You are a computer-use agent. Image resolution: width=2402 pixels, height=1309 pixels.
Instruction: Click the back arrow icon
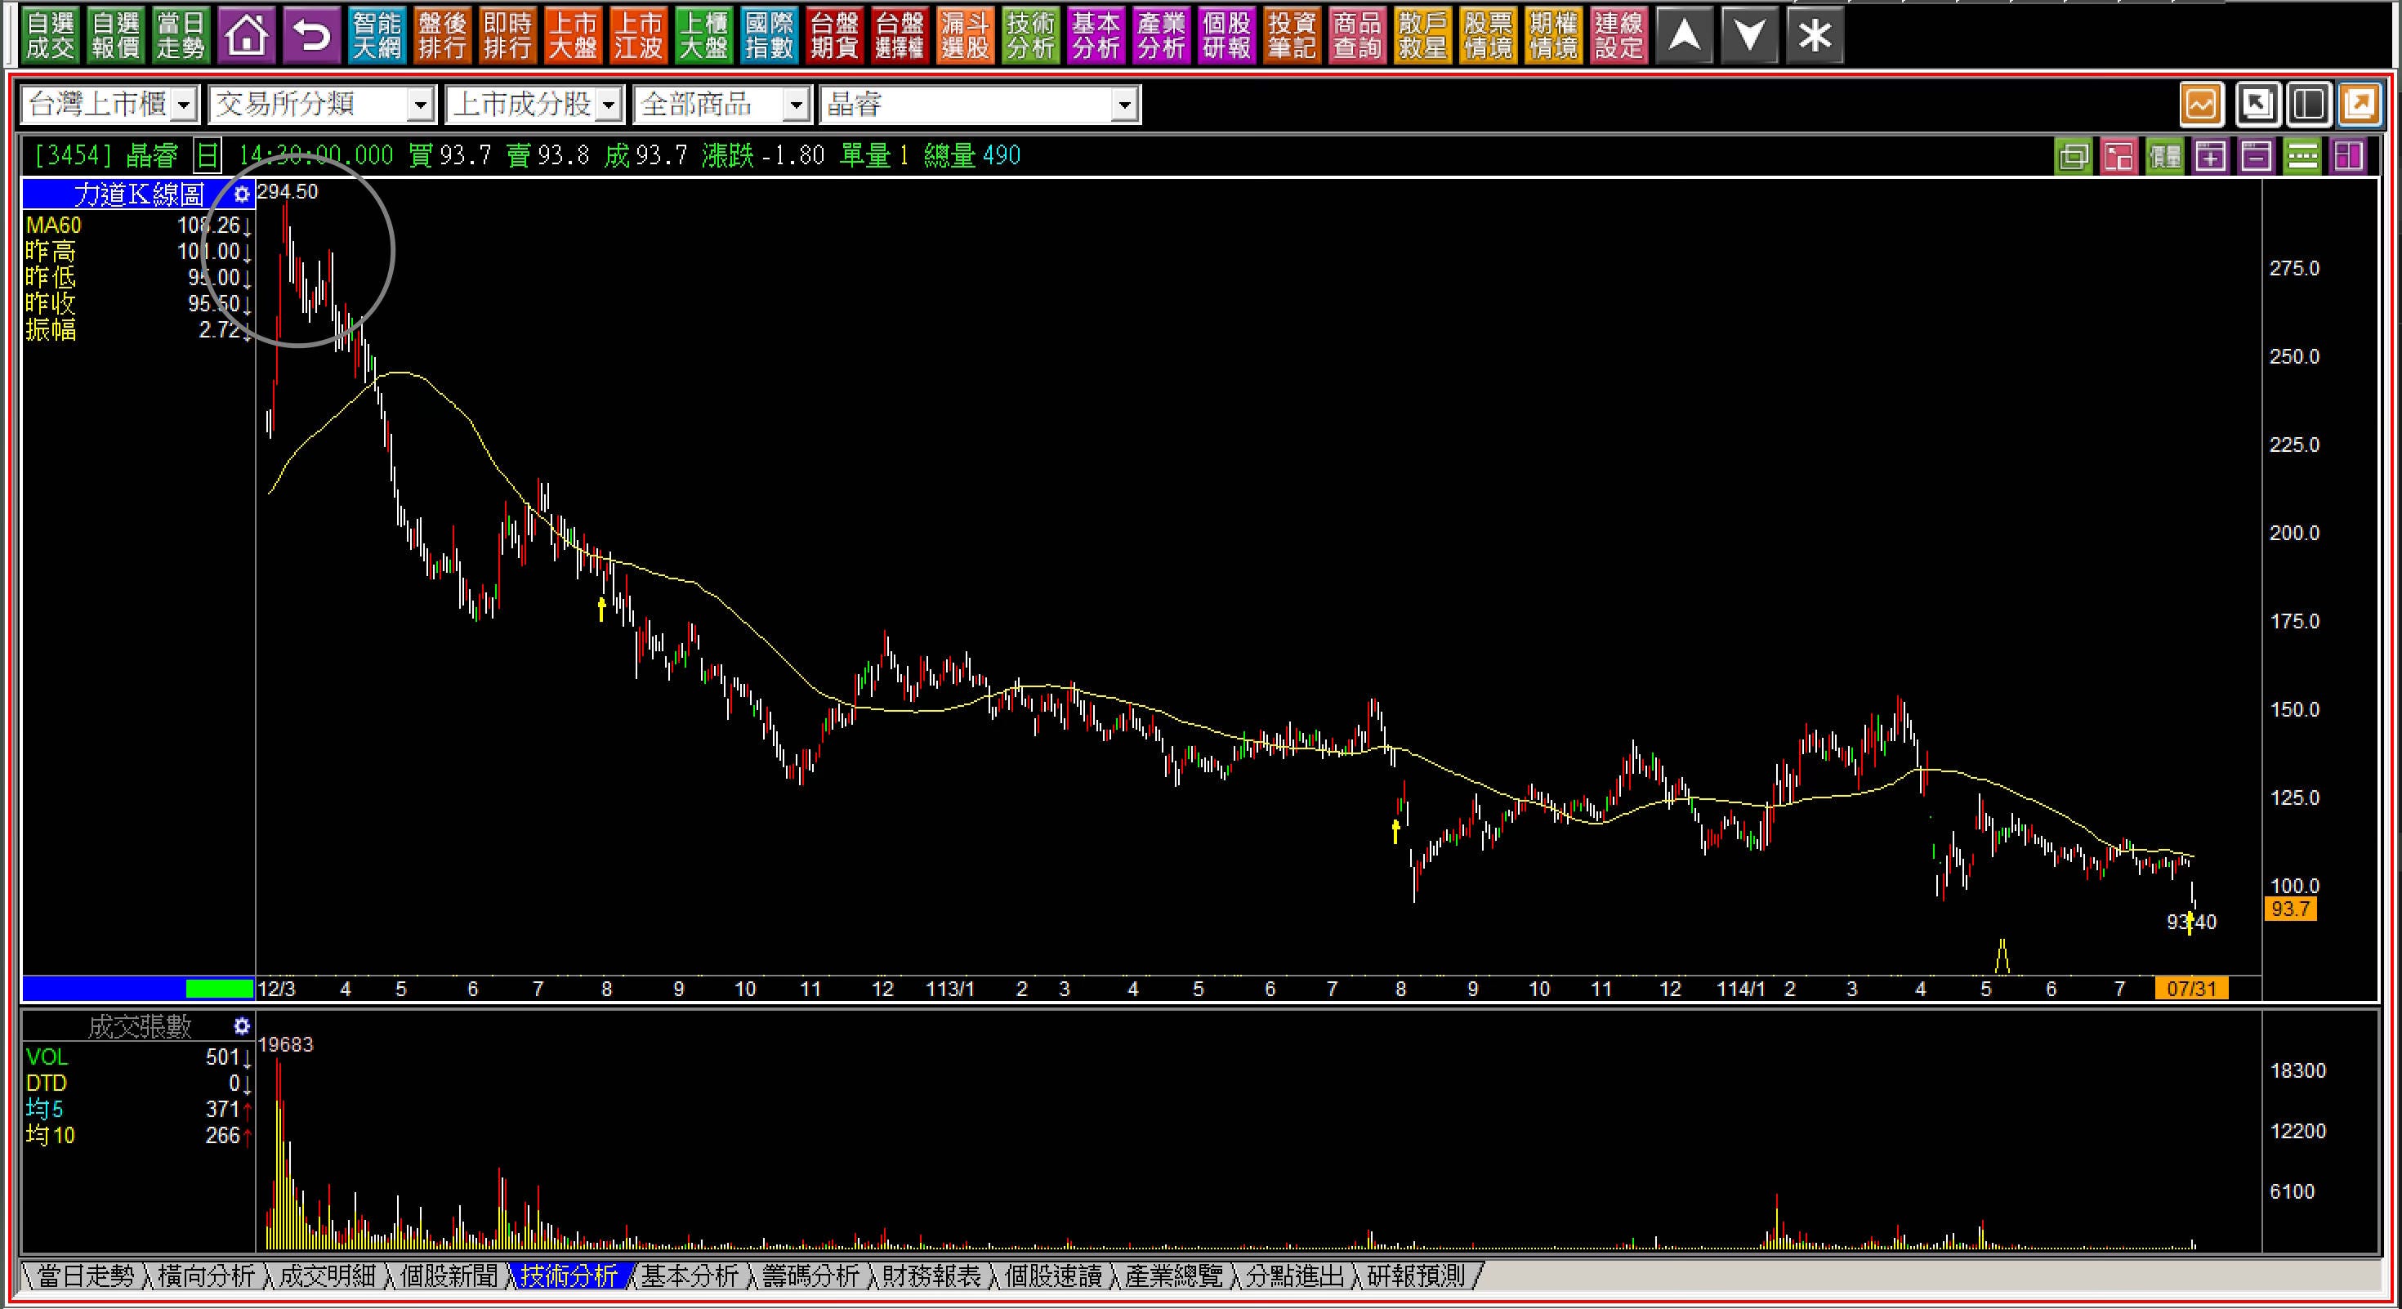click(x=311, y=36)
